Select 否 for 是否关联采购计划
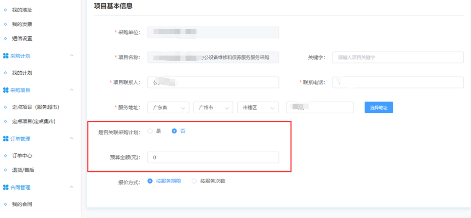Image resolution: width=471 pixels, height=218 pixels. click(174, 131)
